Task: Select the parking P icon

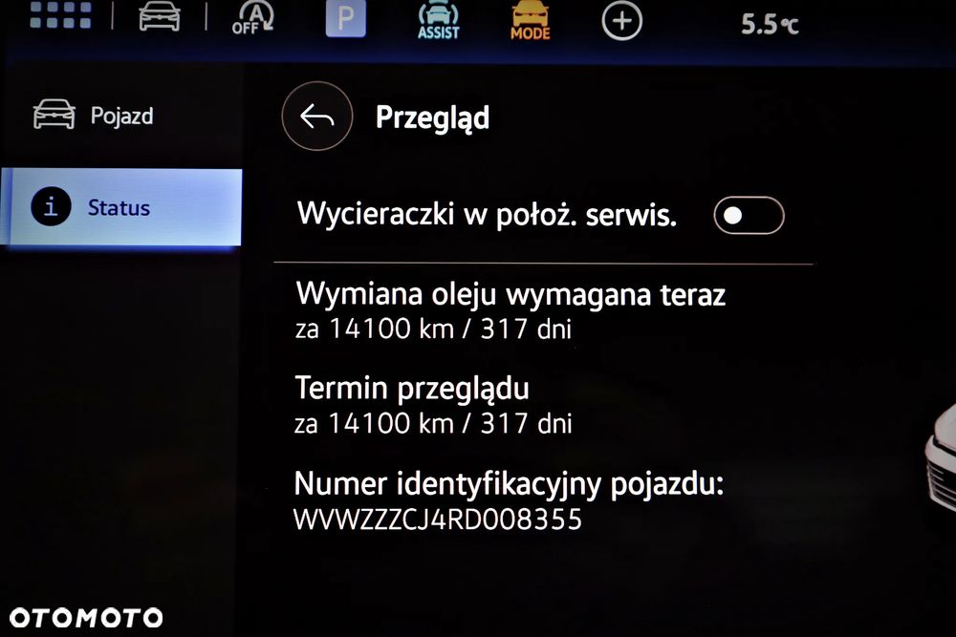Action: click(346, 19)
